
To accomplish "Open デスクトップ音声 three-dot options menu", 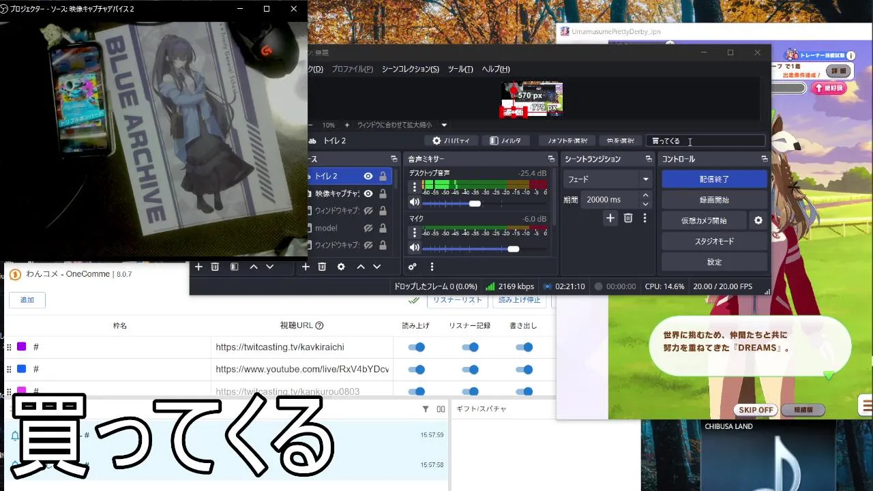I will [414, 185].
